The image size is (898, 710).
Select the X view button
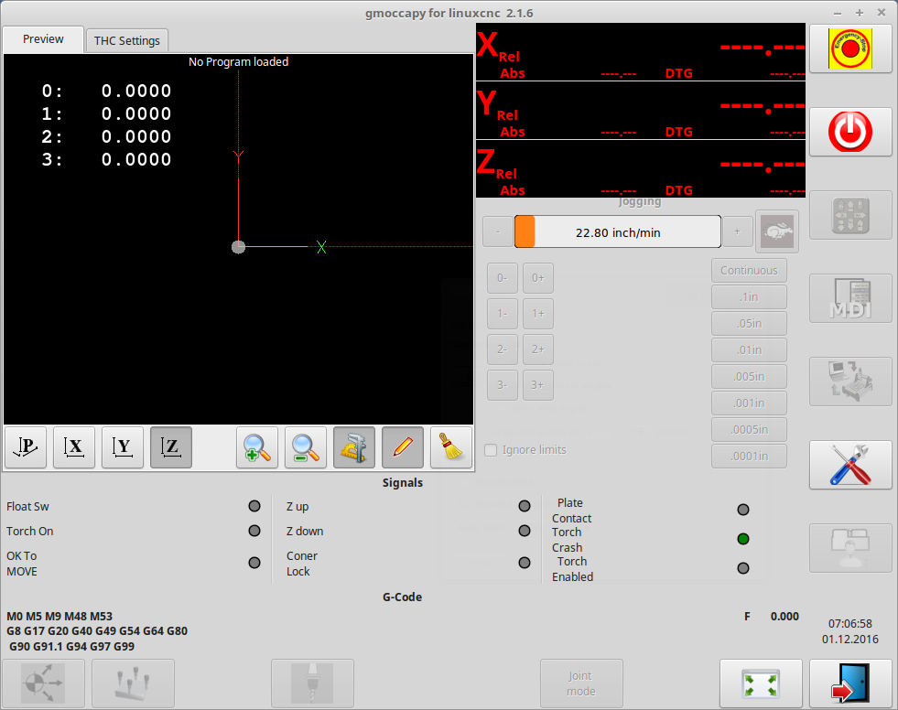(74, 447)
